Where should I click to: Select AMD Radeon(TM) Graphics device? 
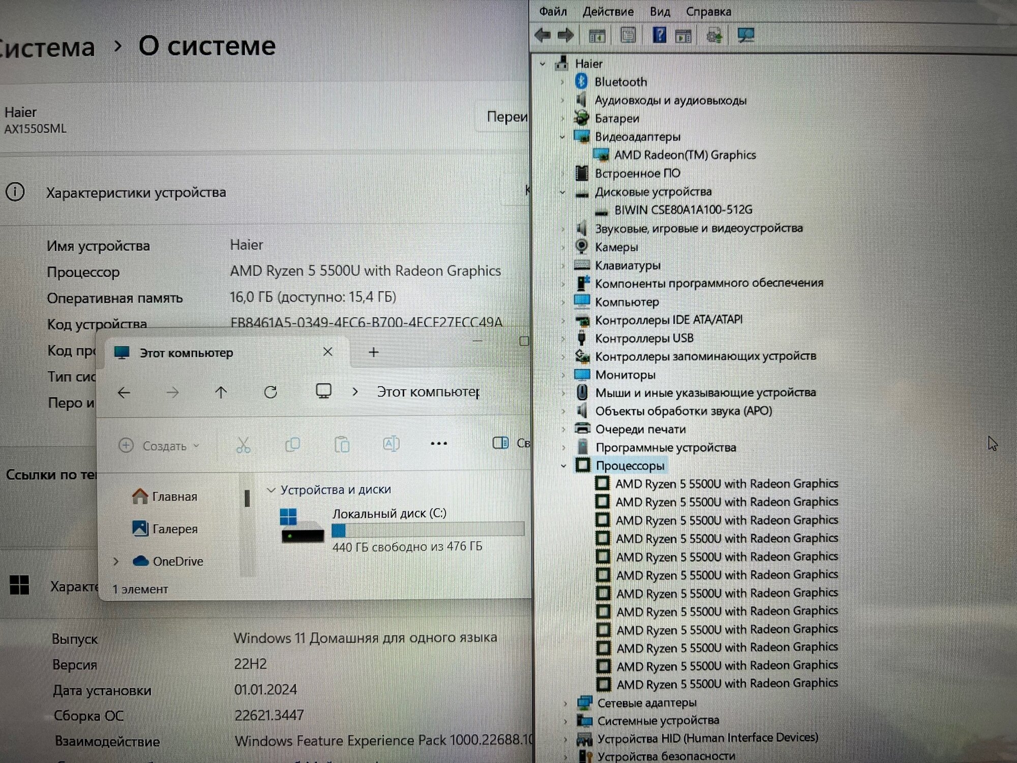click(684, 155)
